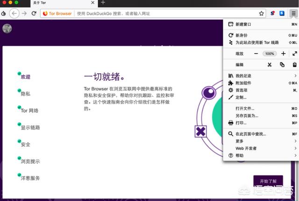Click the puzzle piece icon beside 附加组件

(x=231, y=83)
